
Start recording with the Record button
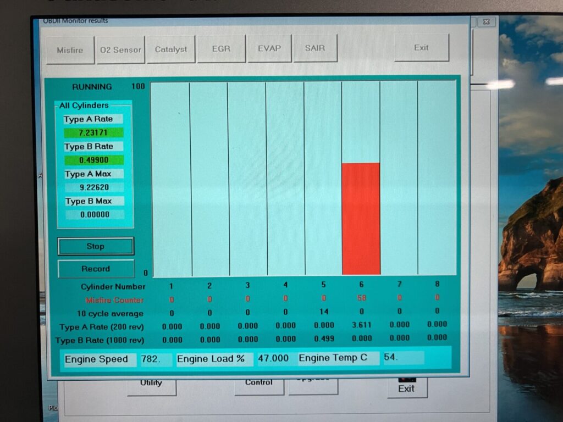96,269
